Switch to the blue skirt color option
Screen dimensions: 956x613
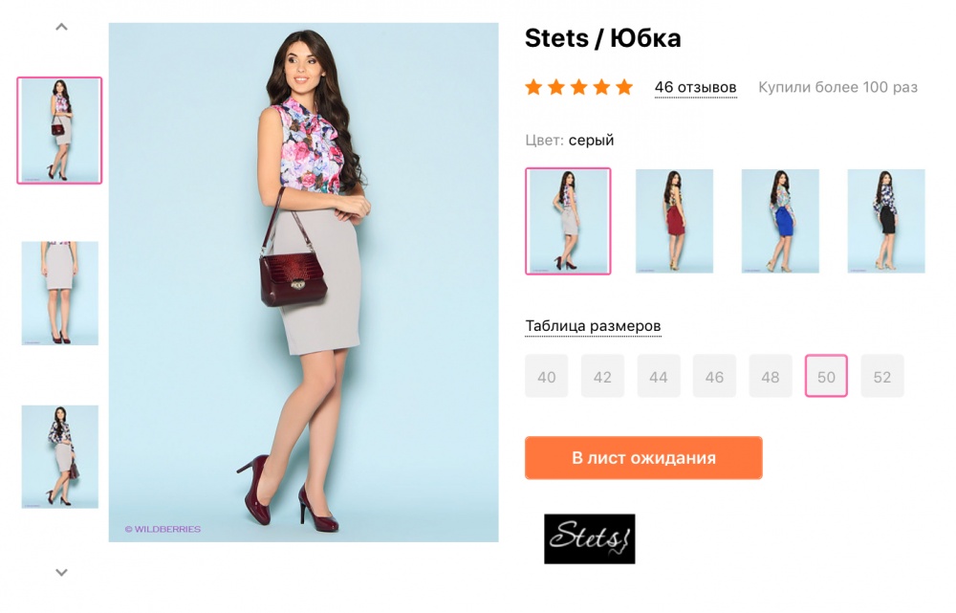coord(780,220)
